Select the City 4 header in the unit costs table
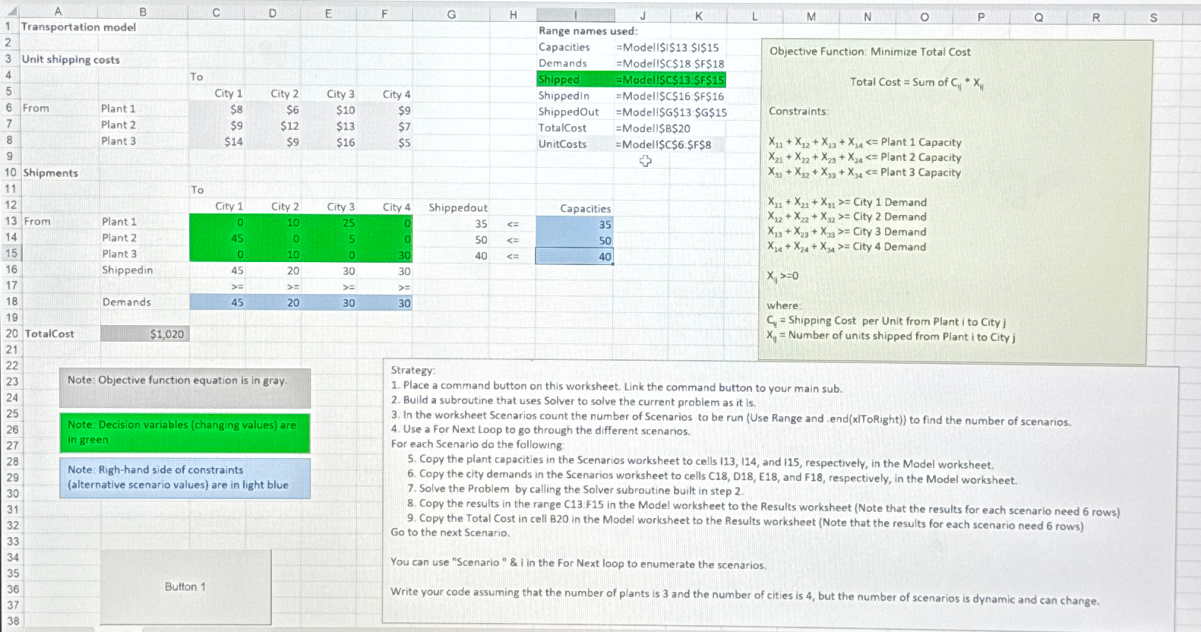The image size is (1201, 632). (x=396, y=94)
